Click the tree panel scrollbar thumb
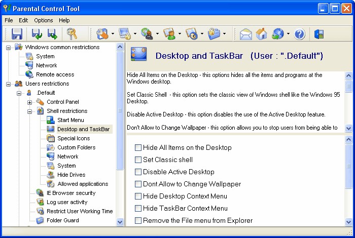 (120, 110)
